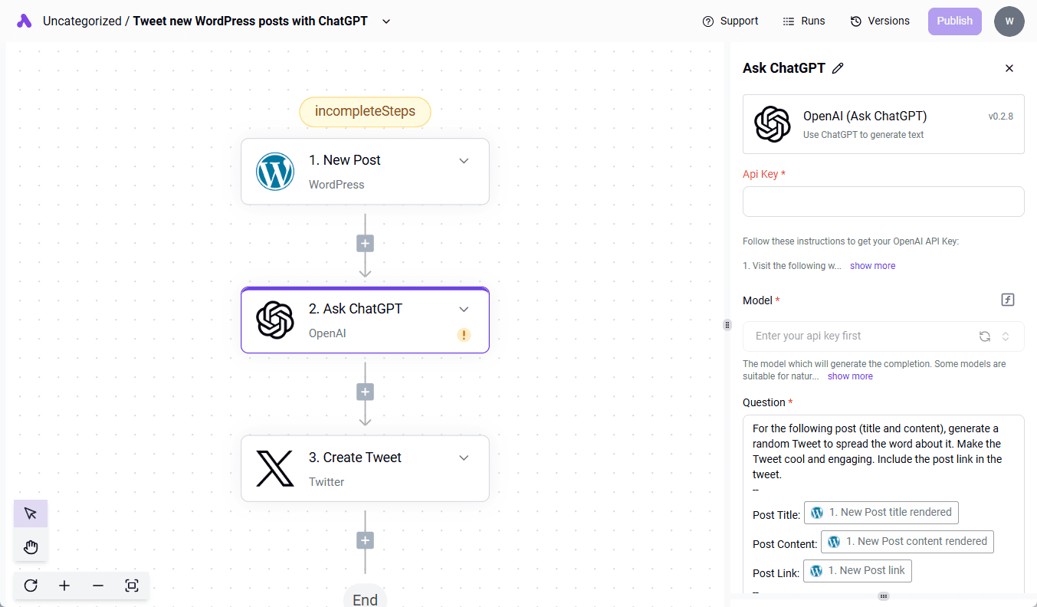The image size is (1037, 607).
Task: Rename step using pencil icon
Action: coord(838,68)
